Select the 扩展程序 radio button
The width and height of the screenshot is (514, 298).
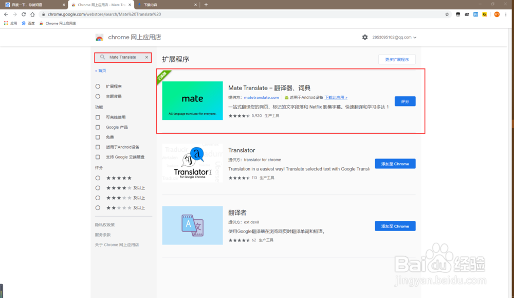tap(97, 86)
